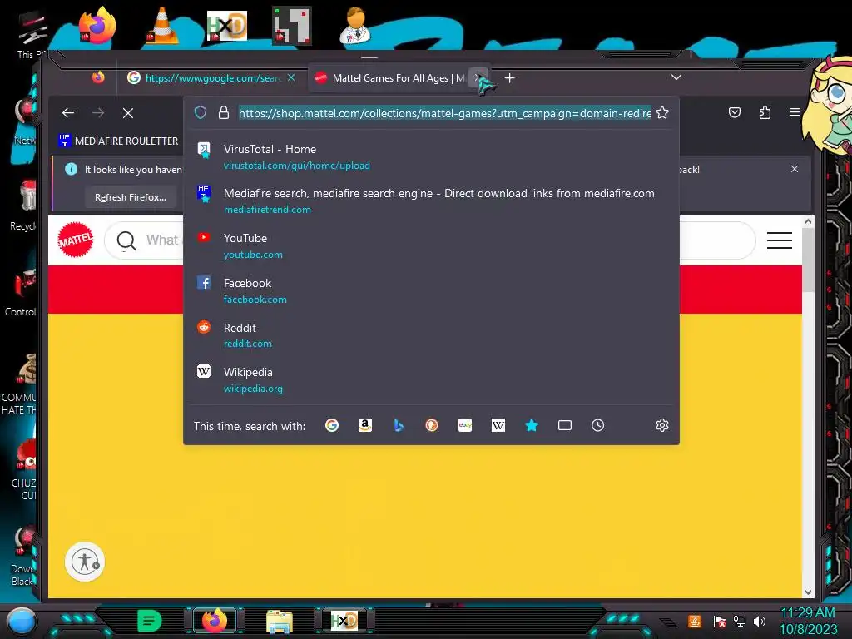Image resolution: width=852 pixels, height=639 pixels.
Task: Choose the Reddit suggestion
Action: (432, 335)
